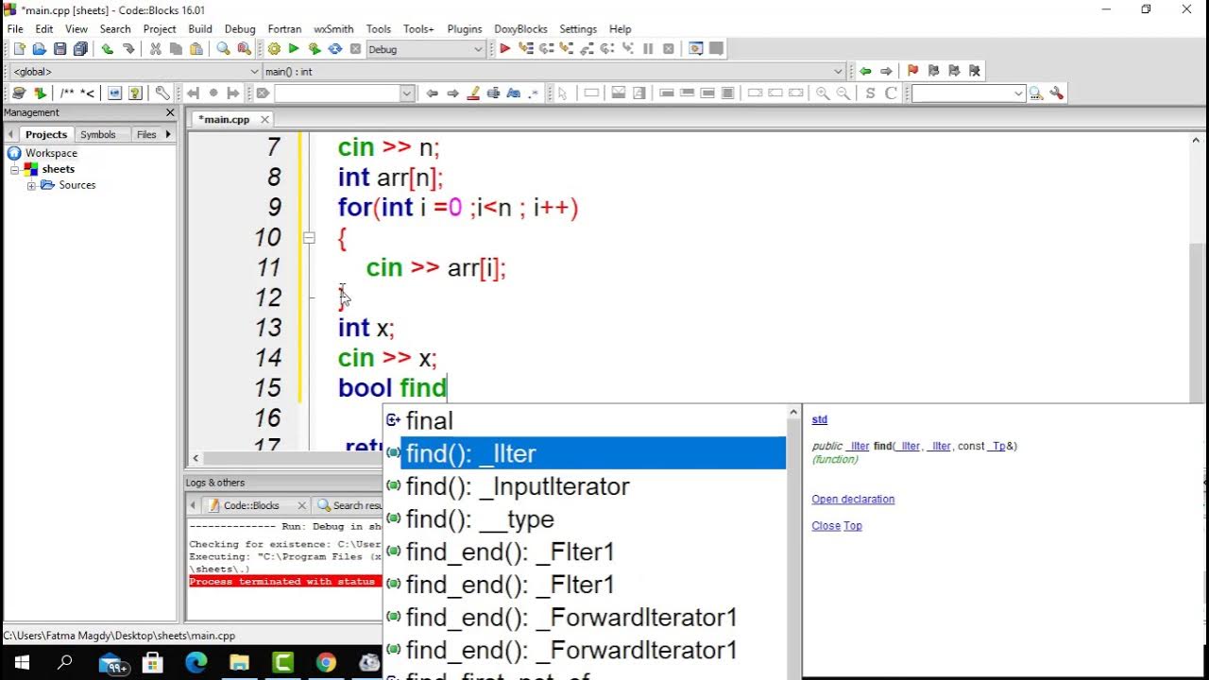Redo using the toolbar arrow
The height and width of the screenshot is (680, 1209).
[x=128, y=49]
